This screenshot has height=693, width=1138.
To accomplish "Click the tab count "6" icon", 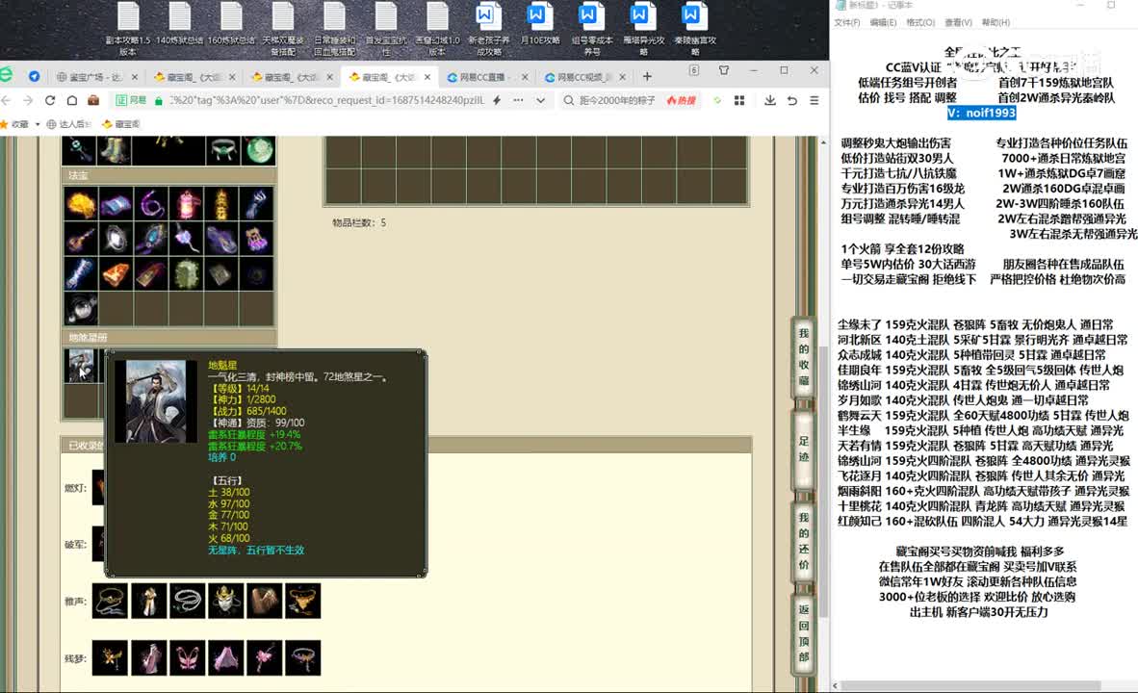I will coord(694,70).
